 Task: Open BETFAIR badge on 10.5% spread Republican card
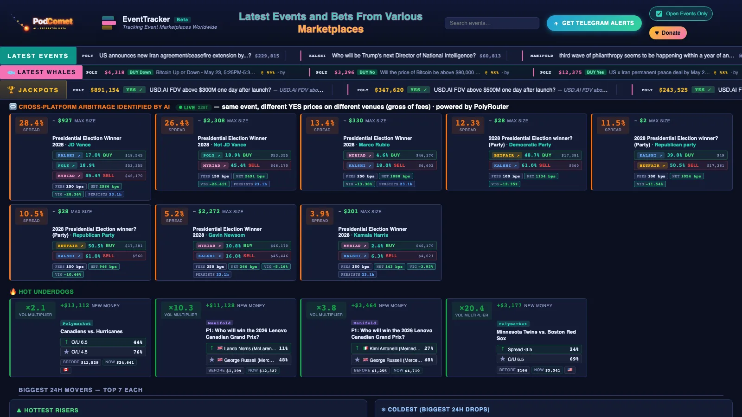70,246
